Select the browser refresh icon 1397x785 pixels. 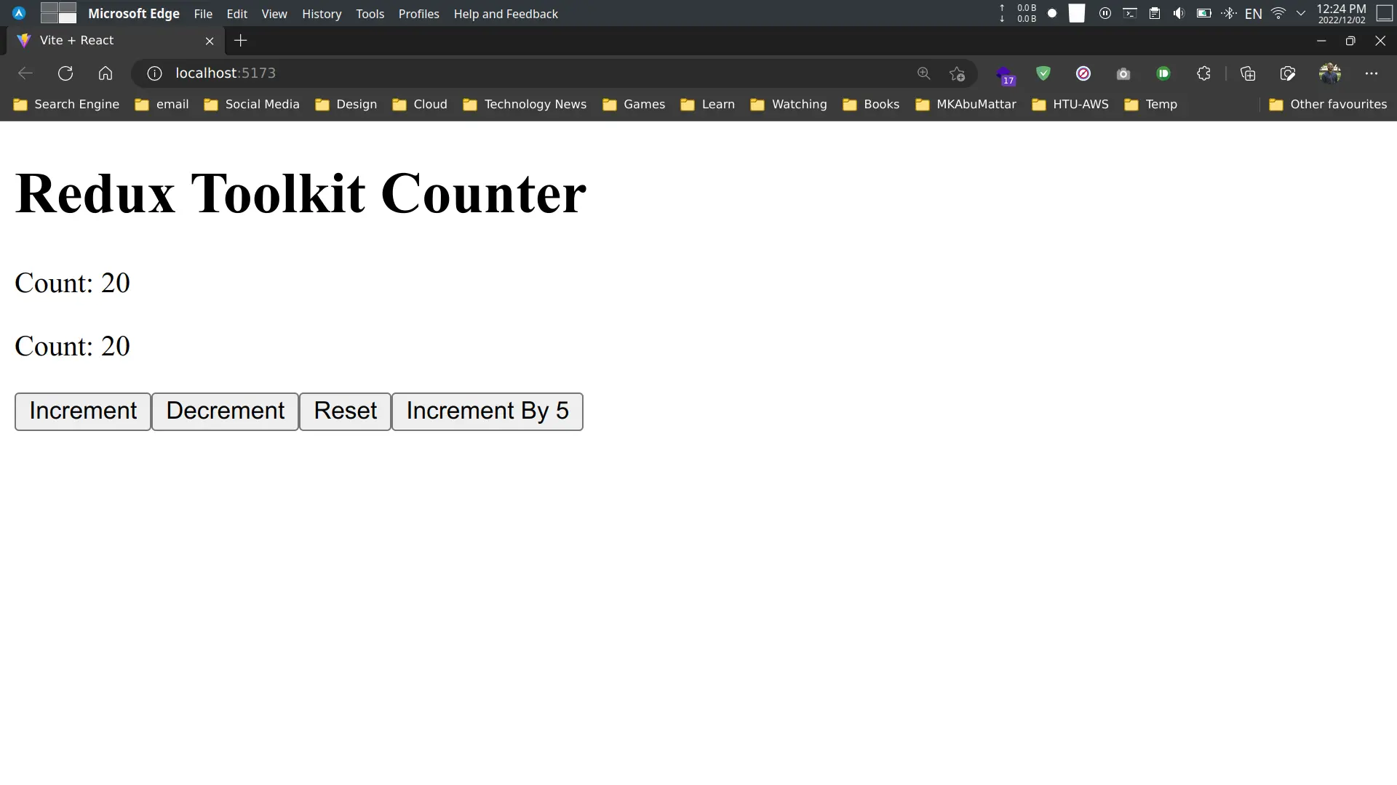point(65,73)
